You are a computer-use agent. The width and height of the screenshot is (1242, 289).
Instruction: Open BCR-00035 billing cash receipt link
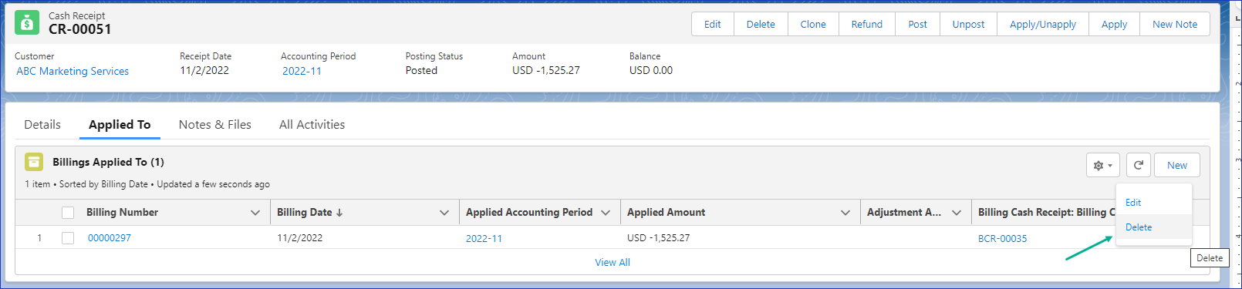[1002, 238]
